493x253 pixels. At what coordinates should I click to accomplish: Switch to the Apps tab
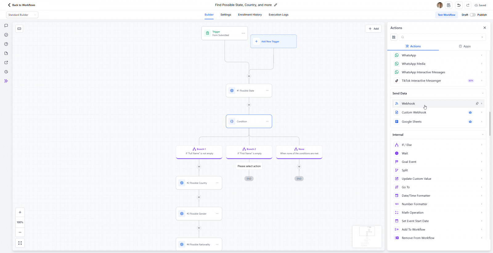point(465,46)
